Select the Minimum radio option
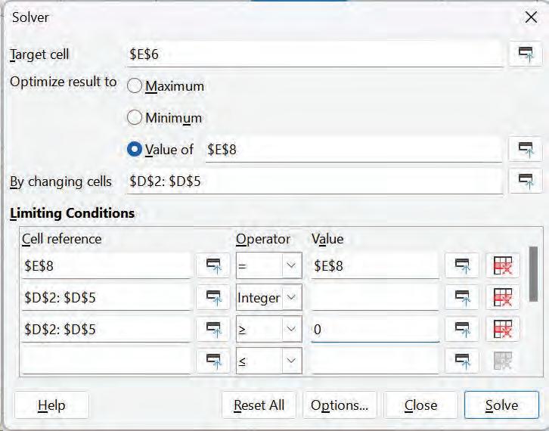Image resolution: width=549 pixels, height=431 pixels. click(135, 118)
